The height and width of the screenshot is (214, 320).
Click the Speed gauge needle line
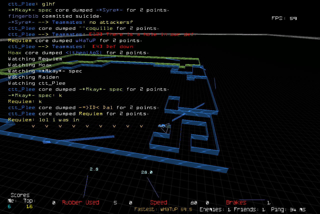[153, 187]
